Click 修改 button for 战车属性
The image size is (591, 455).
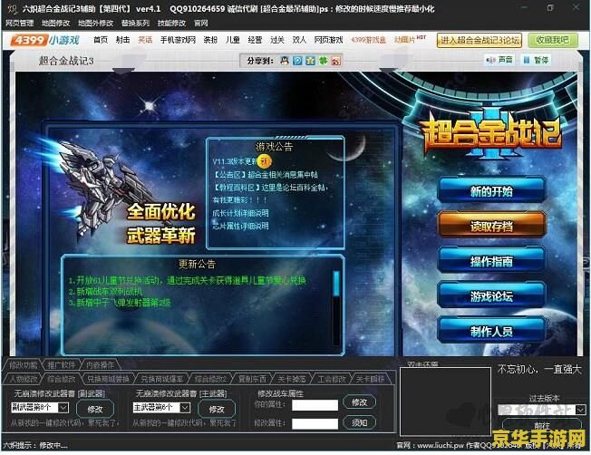(x=360, y=402)
